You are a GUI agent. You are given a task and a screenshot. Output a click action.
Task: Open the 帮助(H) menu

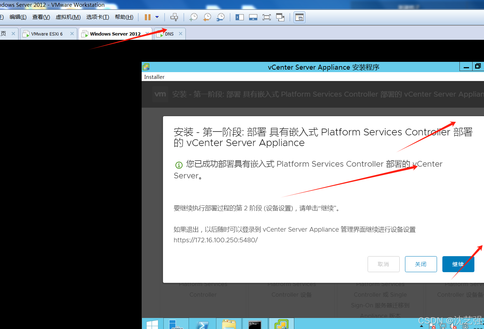coord(124,17)
